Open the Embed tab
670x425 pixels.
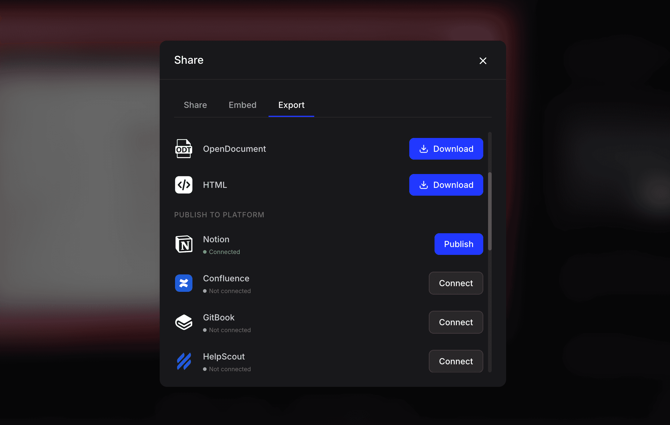click(x=242, y=105)
